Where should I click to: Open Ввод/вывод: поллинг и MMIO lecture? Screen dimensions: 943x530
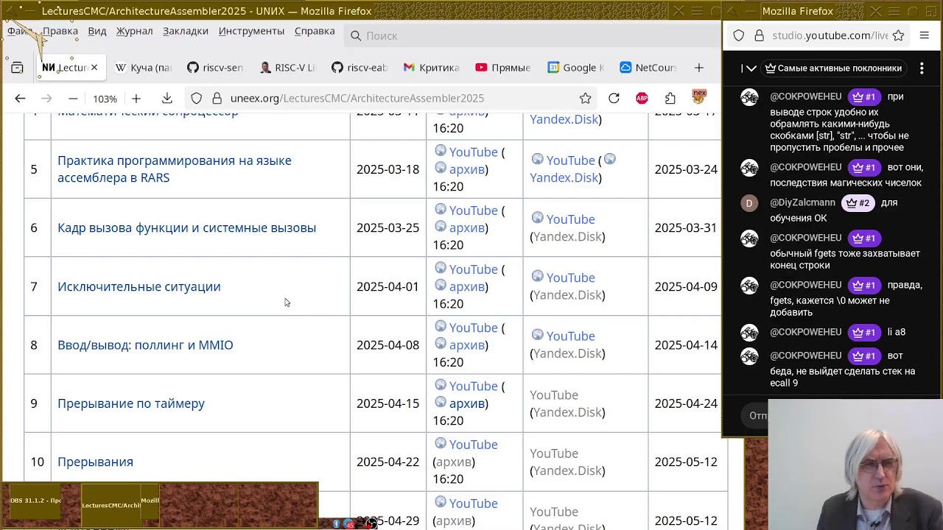pos(145,344)
